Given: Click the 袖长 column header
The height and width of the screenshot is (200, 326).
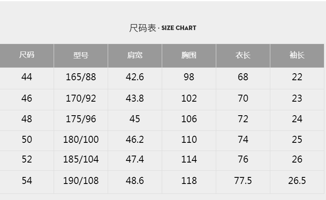Looking at the screenshot, I should 297,55.
